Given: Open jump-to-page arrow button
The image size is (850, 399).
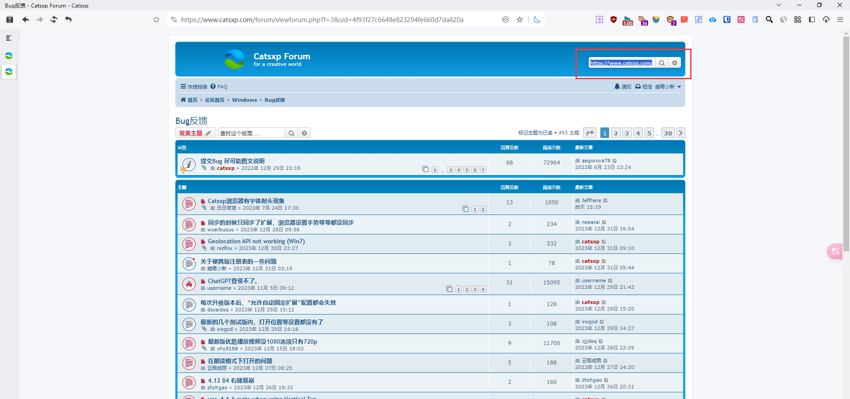Looking at the screenshot, I should (x=590, y=133).
